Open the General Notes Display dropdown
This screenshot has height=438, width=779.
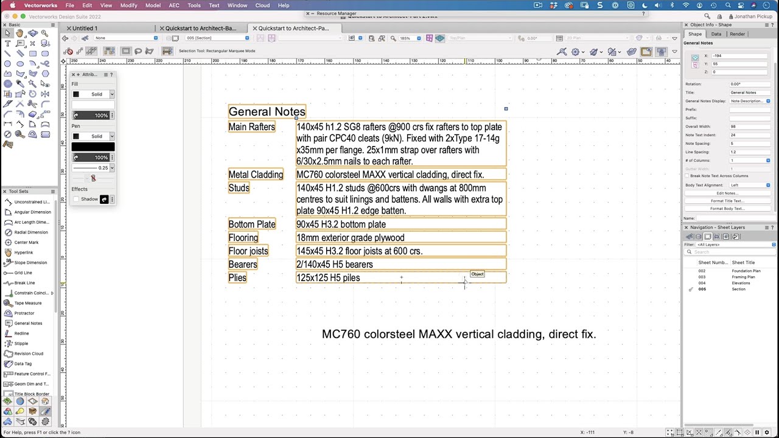pos(750,101)
